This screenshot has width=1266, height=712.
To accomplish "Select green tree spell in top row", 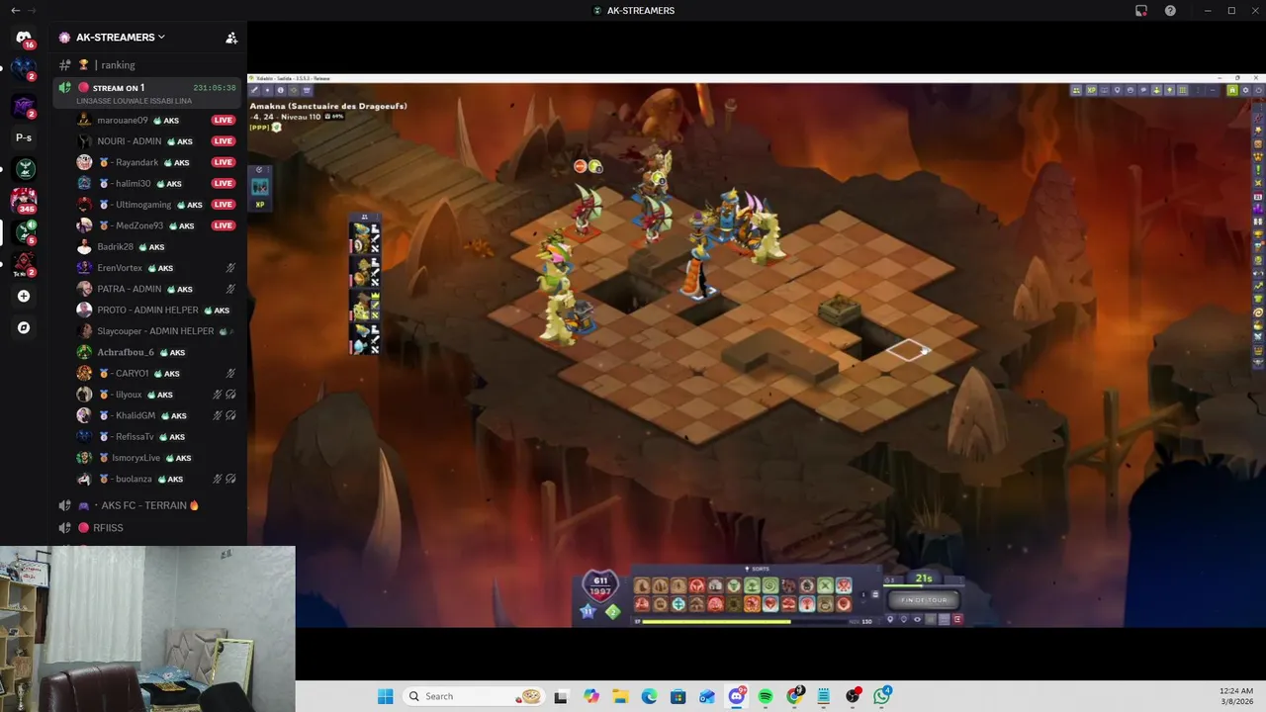I will [x=752, y=585].
